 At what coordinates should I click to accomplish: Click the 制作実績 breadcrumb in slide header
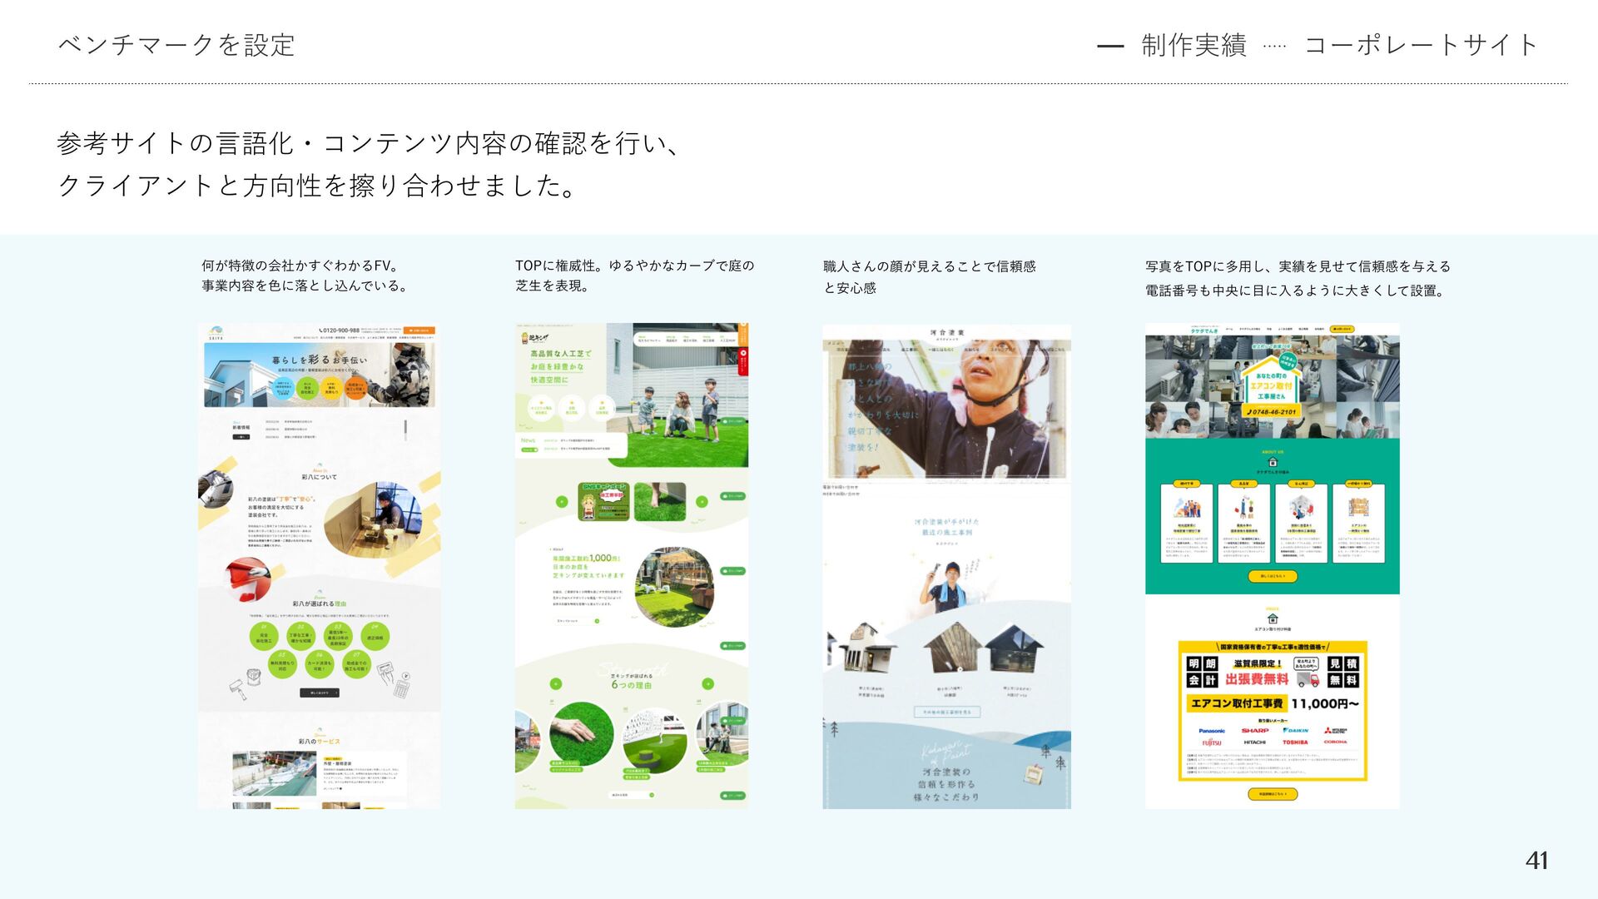tap(1194, 45)
